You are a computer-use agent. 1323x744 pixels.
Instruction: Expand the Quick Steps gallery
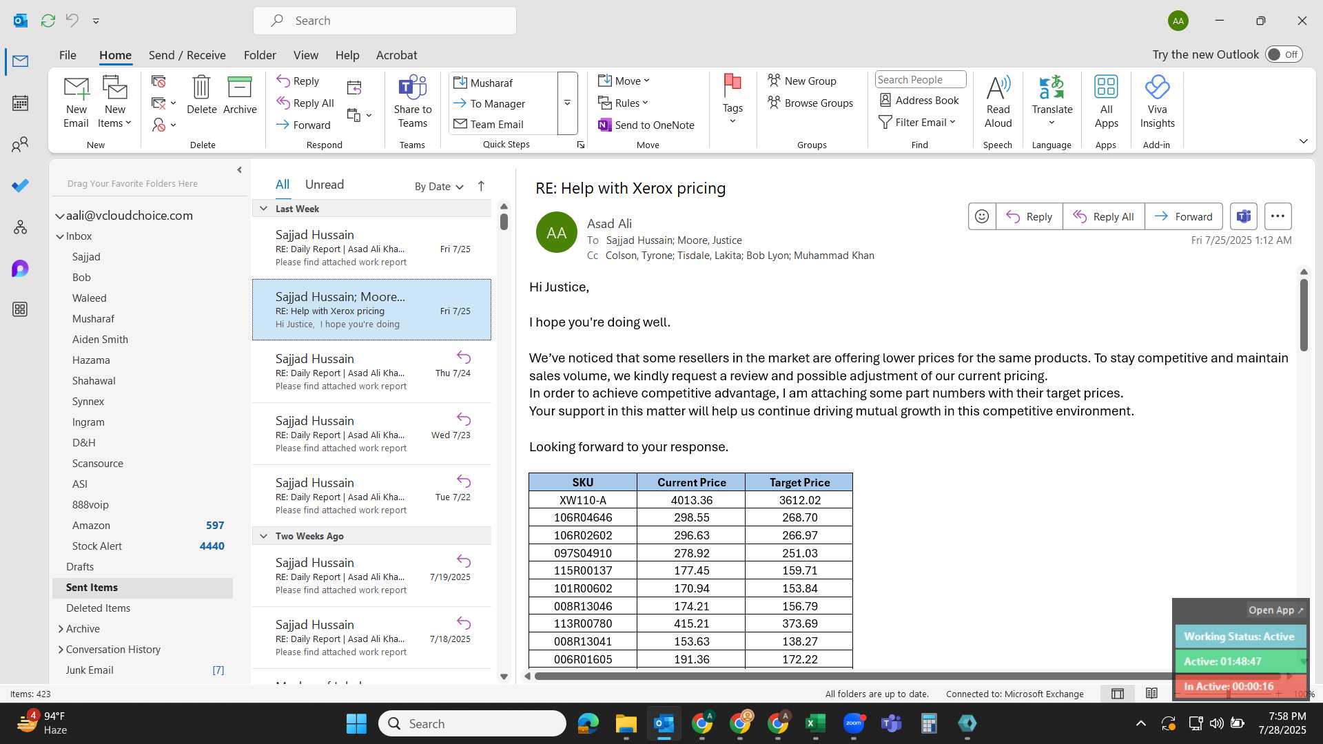pos(567,103)
